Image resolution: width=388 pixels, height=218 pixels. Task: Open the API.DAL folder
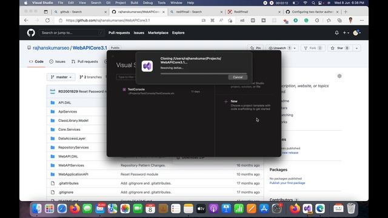pyautogui.click(x=65, y=102)
